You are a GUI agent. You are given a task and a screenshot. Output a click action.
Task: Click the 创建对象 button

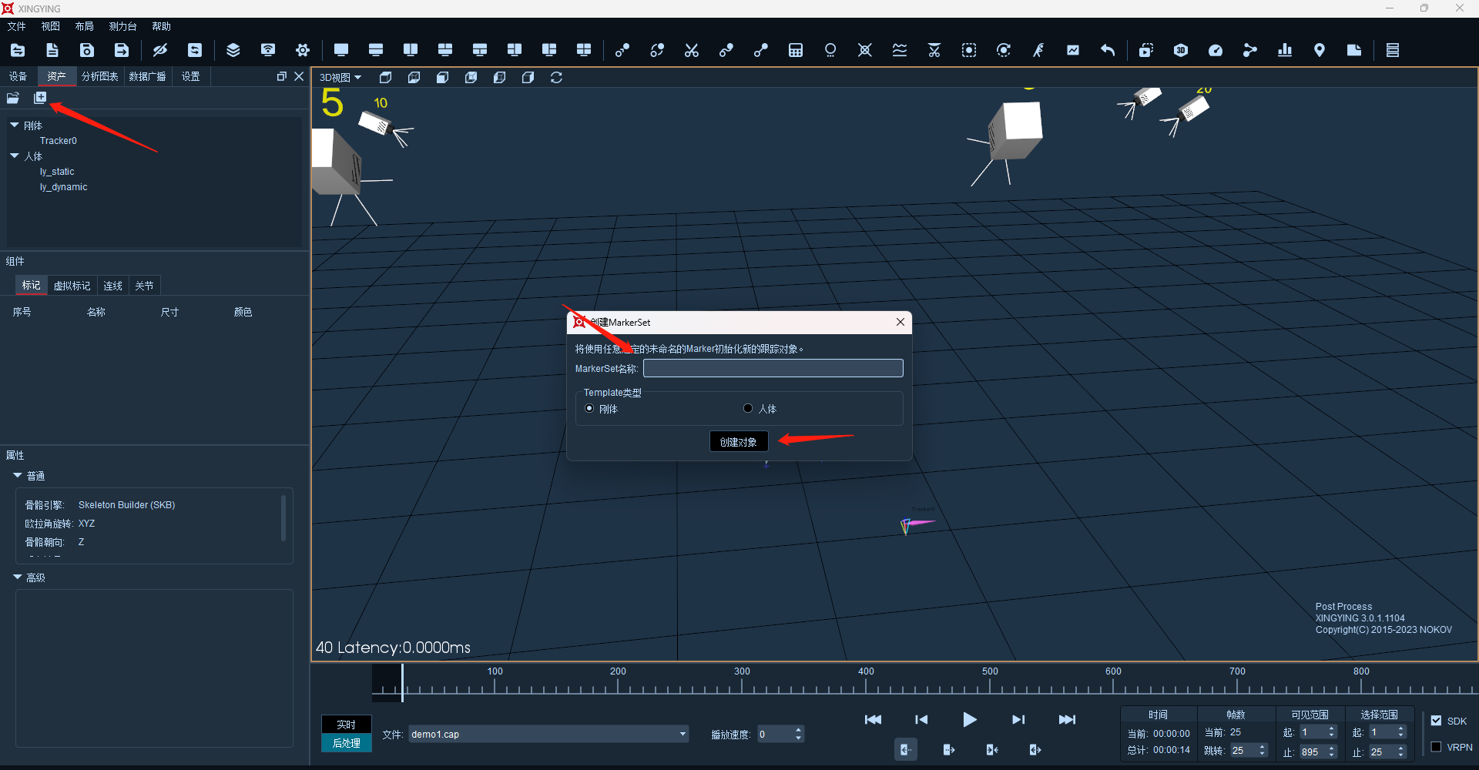[739, 441]
